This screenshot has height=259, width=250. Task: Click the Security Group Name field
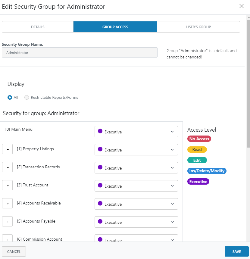80,52
